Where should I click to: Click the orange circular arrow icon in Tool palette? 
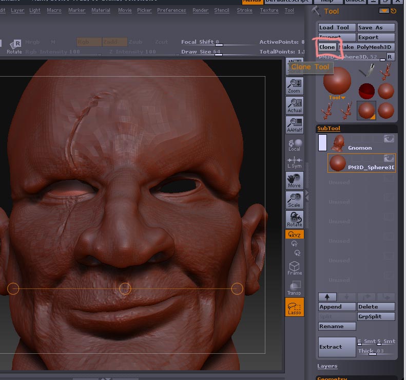394,11
